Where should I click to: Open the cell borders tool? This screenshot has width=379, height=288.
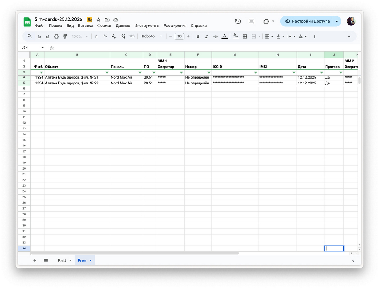pos(245,36)
